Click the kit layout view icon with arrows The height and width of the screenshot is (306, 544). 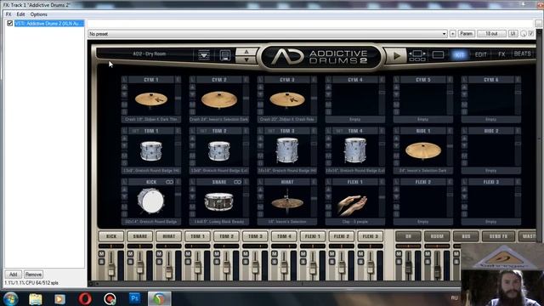(x=417, y=55)
